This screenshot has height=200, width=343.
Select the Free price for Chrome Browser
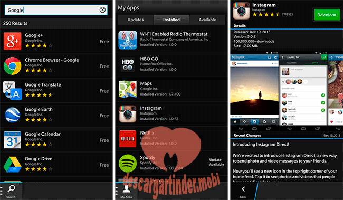pyautogui.click(x=104, y=66)
